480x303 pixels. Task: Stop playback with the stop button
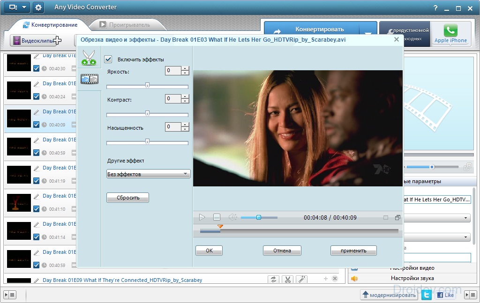(x=217, y=217)
